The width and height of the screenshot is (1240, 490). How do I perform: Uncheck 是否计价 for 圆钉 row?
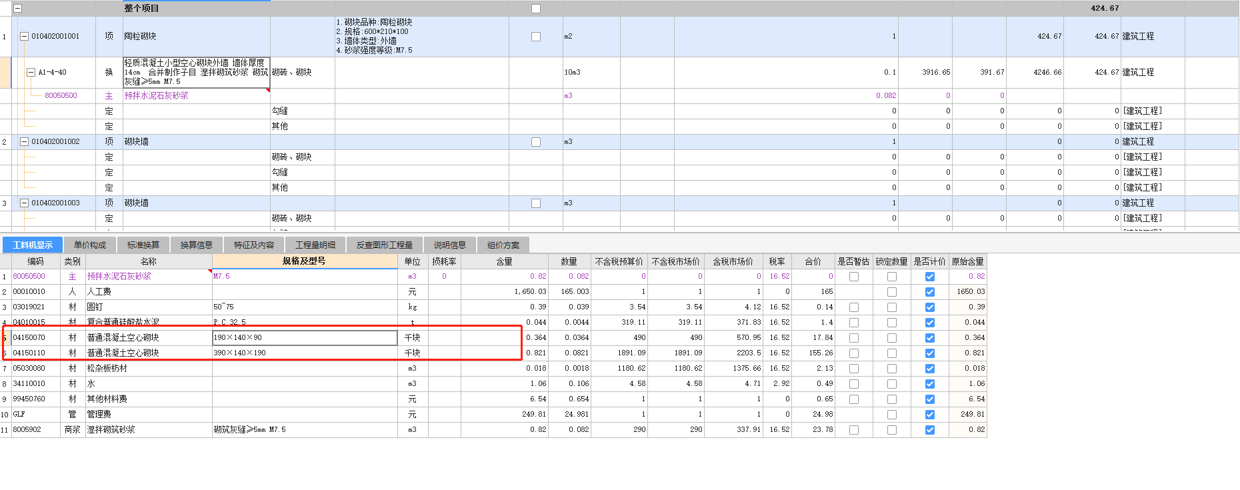pos(930,307)
